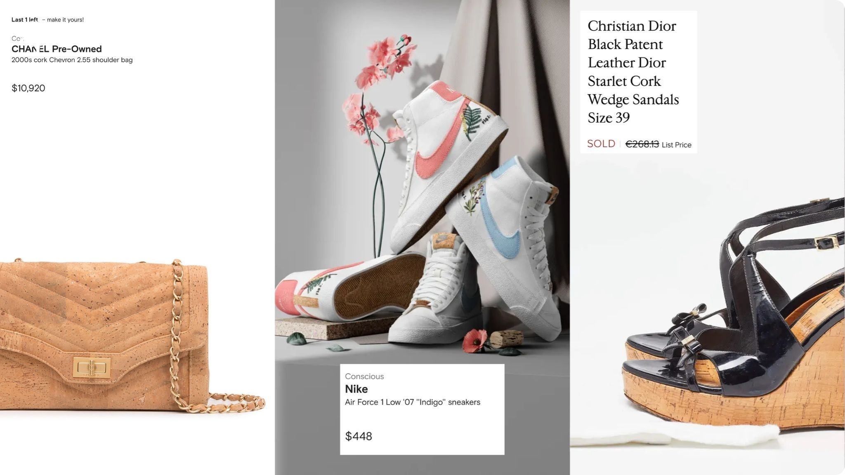Open the Nike brand link

click(356, 389)
